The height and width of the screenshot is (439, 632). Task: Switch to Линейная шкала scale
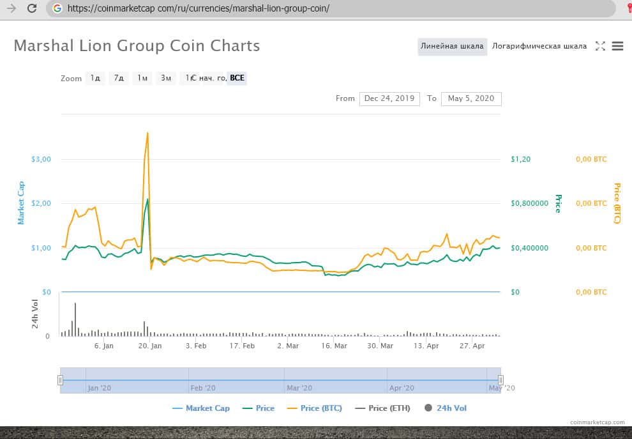[453, 46]
